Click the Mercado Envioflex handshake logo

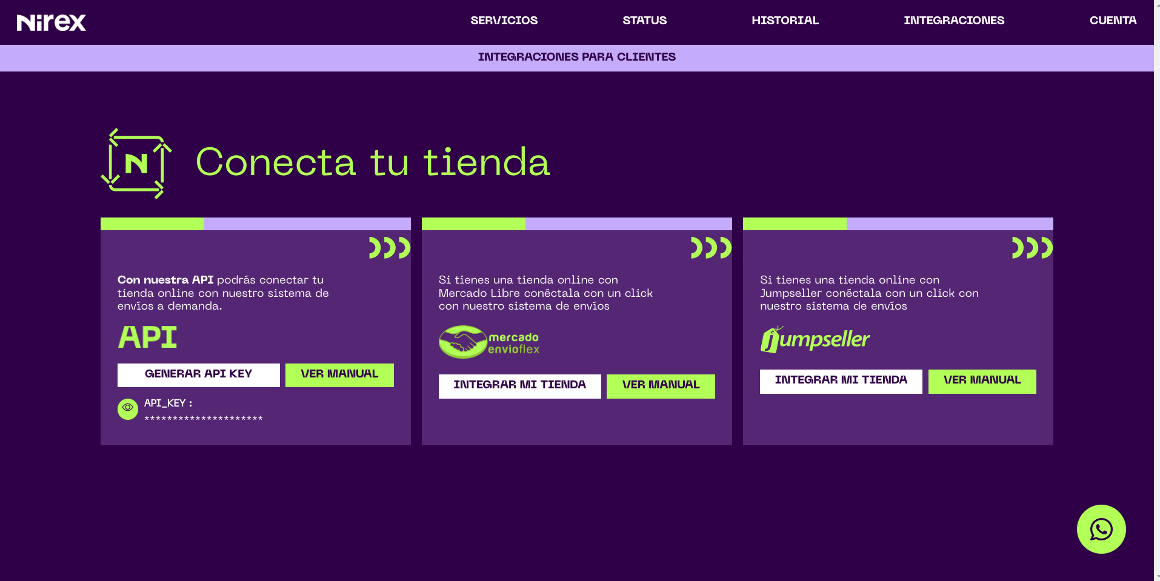[488, 342]
